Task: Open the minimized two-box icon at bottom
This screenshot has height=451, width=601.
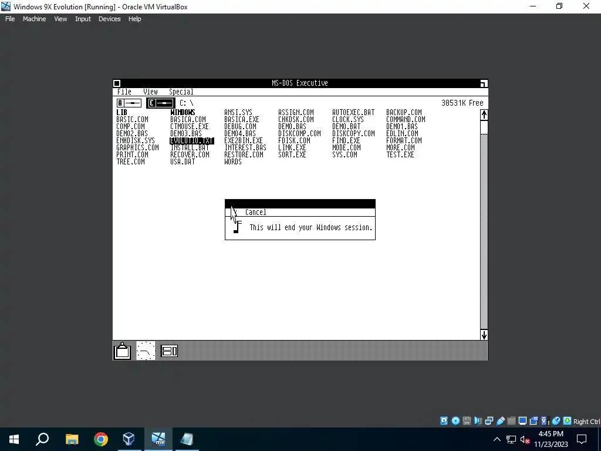Action: coord(169,351)
